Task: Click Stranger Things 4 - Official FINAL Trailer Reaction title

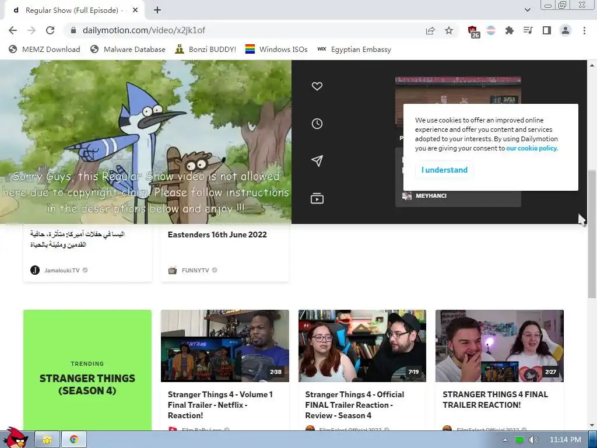Action: (354, 405)
